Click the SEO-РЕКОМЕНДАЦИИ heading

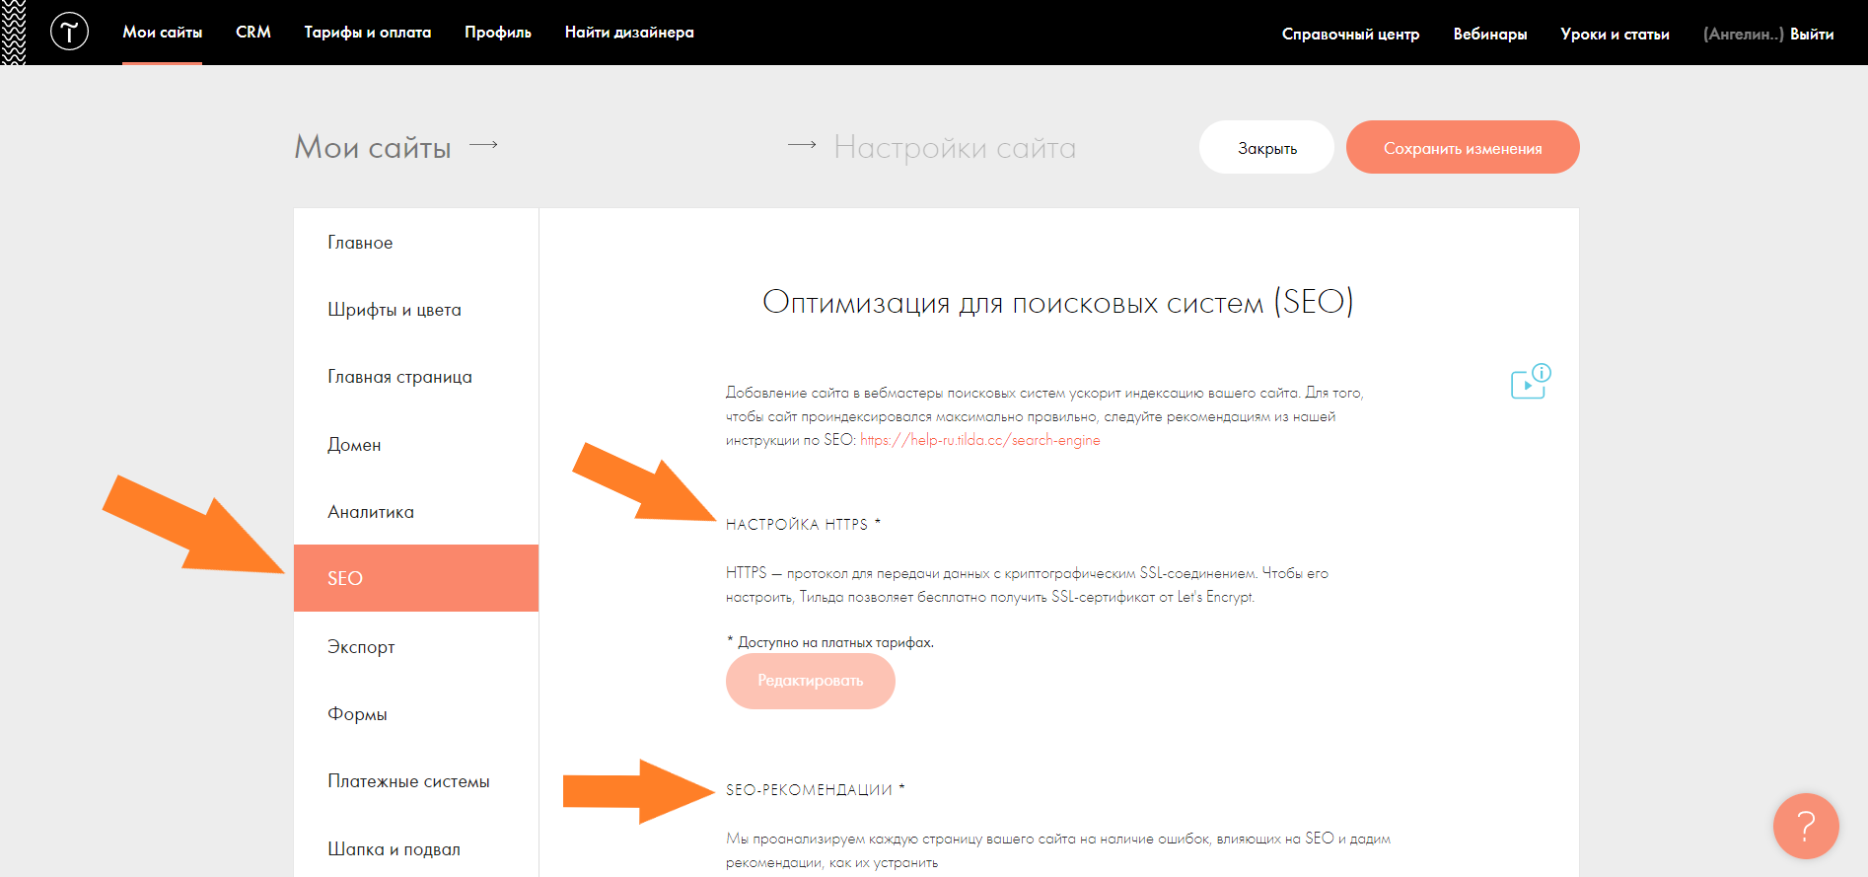pyautogui.click(x=815, y=790)
